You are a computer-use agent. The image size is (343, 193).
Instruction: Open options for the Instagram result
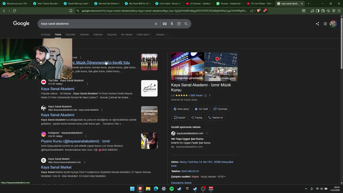[86, 136]
